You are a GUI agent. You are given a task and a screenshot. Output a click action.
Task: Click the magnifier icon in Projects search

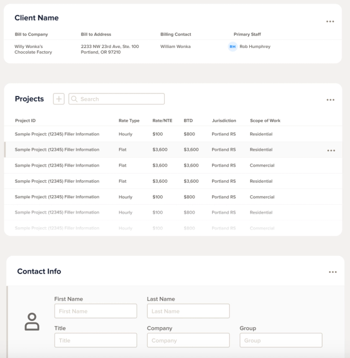pos(74,99)
